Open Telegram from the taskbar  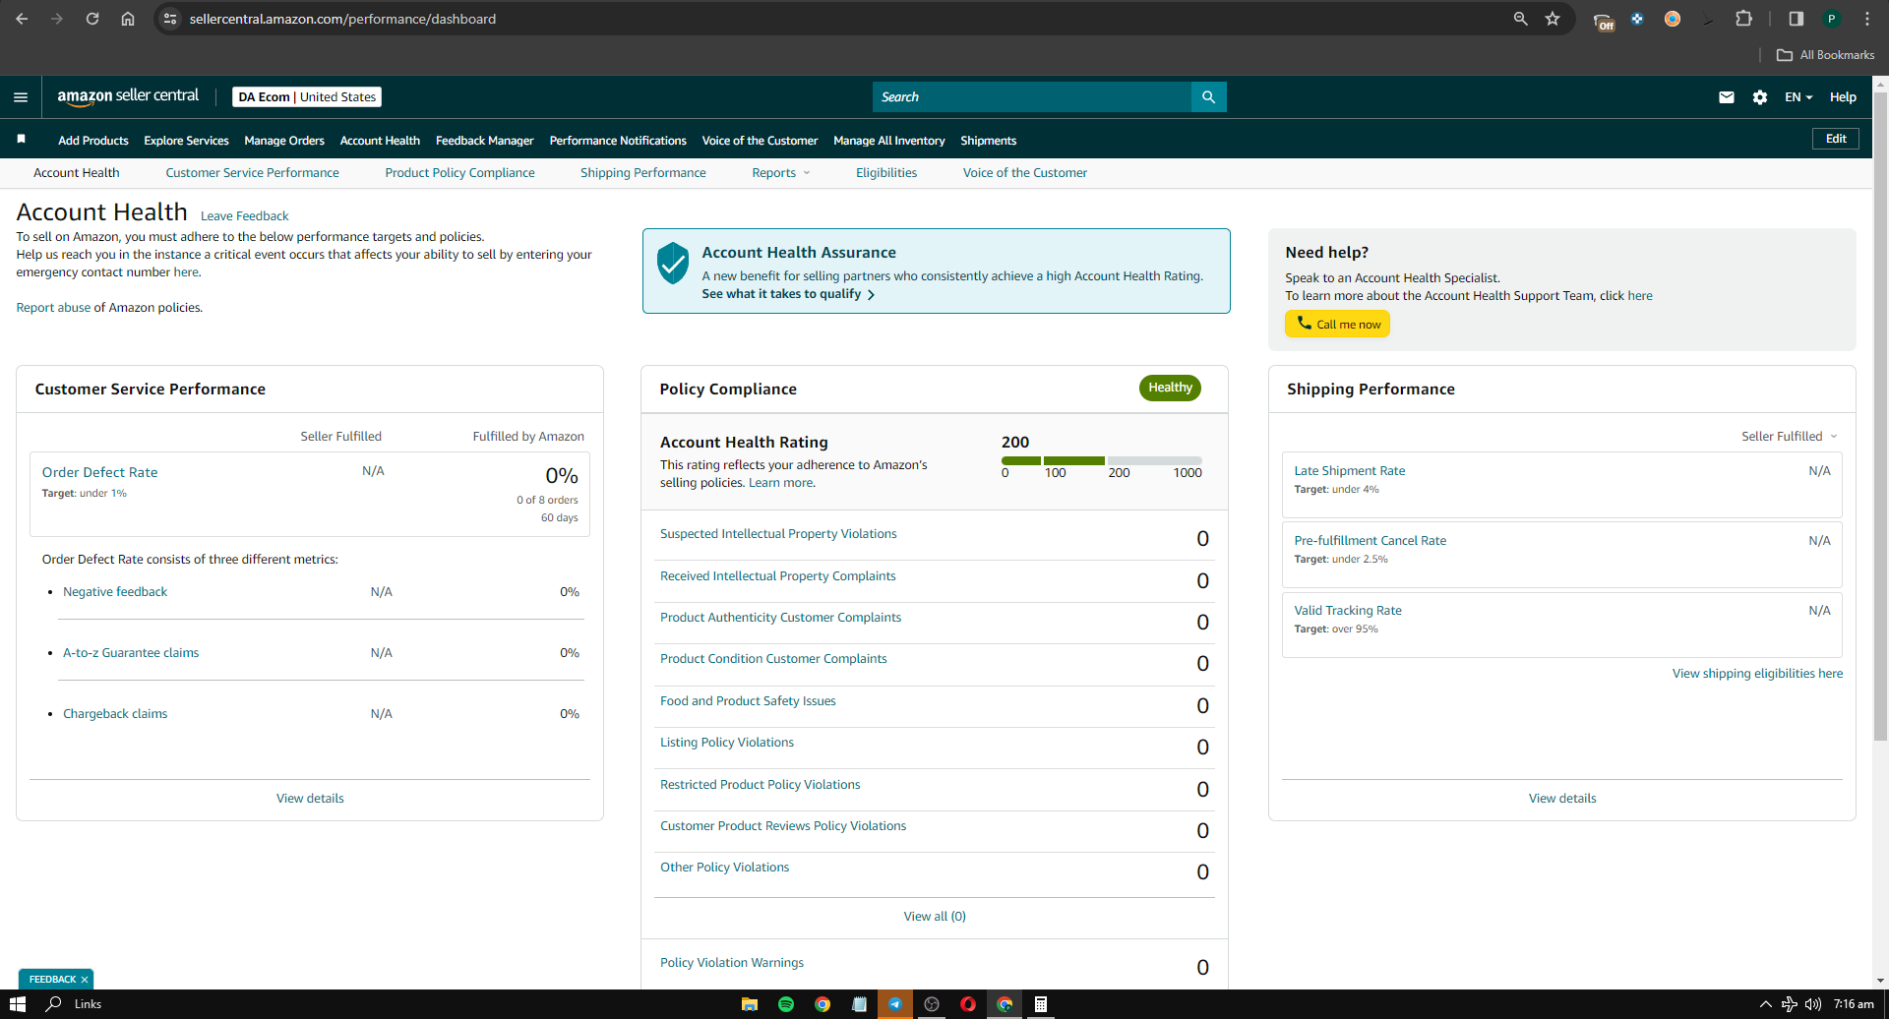click(x=895, y=1004)
